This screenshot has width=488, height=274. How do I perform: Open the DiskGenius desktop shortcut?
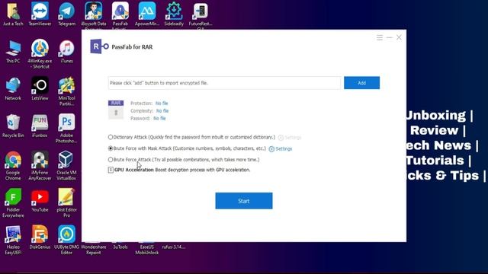click(x=40, y=238)
